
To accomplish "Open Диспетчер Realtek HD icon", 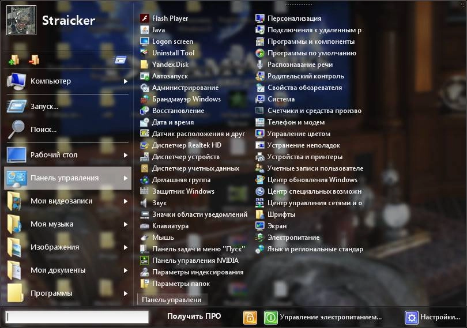I will [145, 145].
